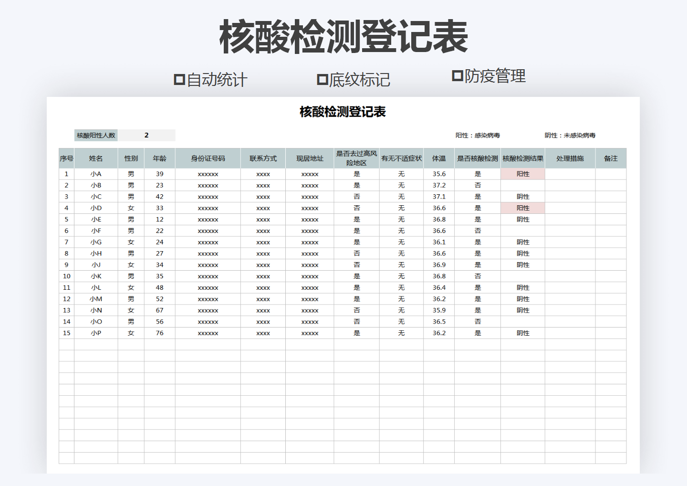Select the positive count value 2
Image resolution: width=687 pixels, height=486 pixels.
click(146, 135)
